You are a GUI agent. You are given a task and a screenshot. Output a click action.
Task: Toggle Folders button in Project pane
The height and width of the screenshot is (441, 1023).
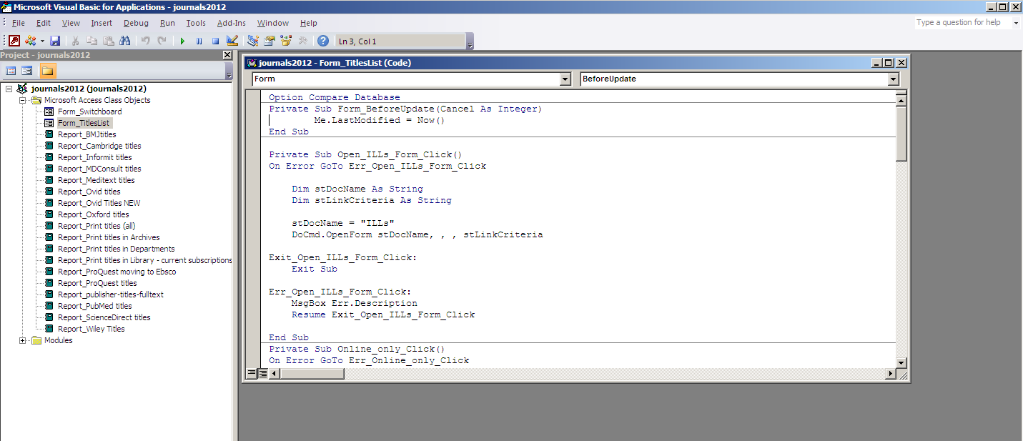pyautogui.click(x=47, y=71)
